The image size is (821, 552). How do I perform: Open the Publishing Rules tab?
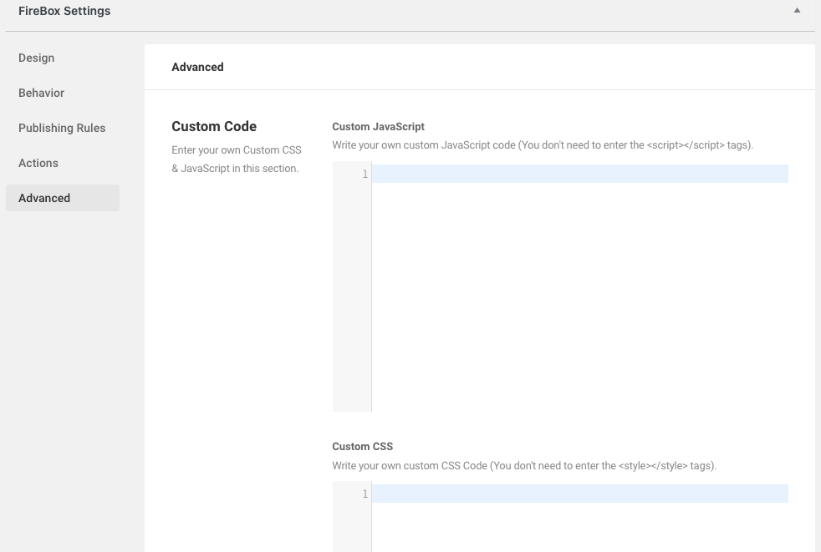(63, 129)
